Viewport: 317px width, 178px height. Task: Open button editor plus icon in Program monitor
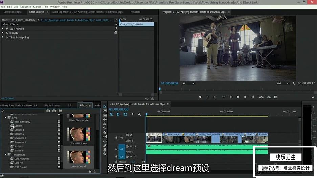click(313, 97)
